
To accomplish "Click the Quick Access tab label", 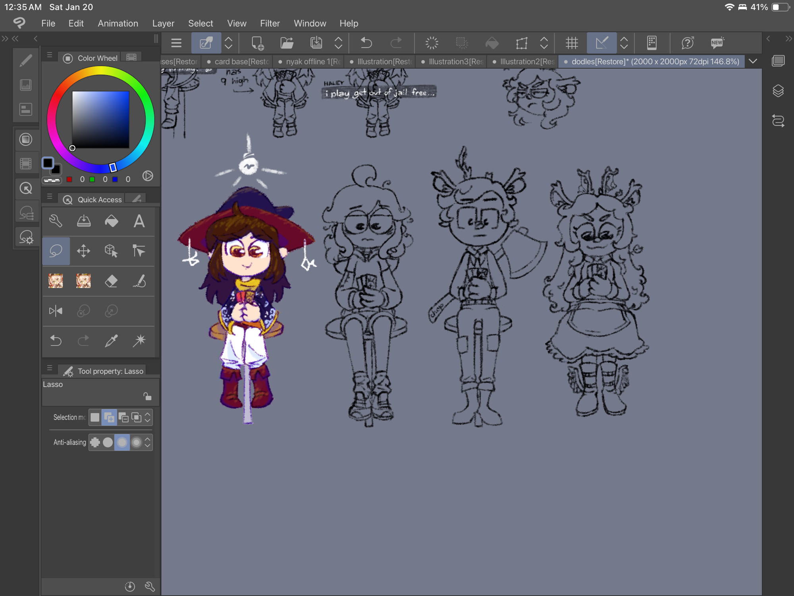I will click(x=100, y=199).
